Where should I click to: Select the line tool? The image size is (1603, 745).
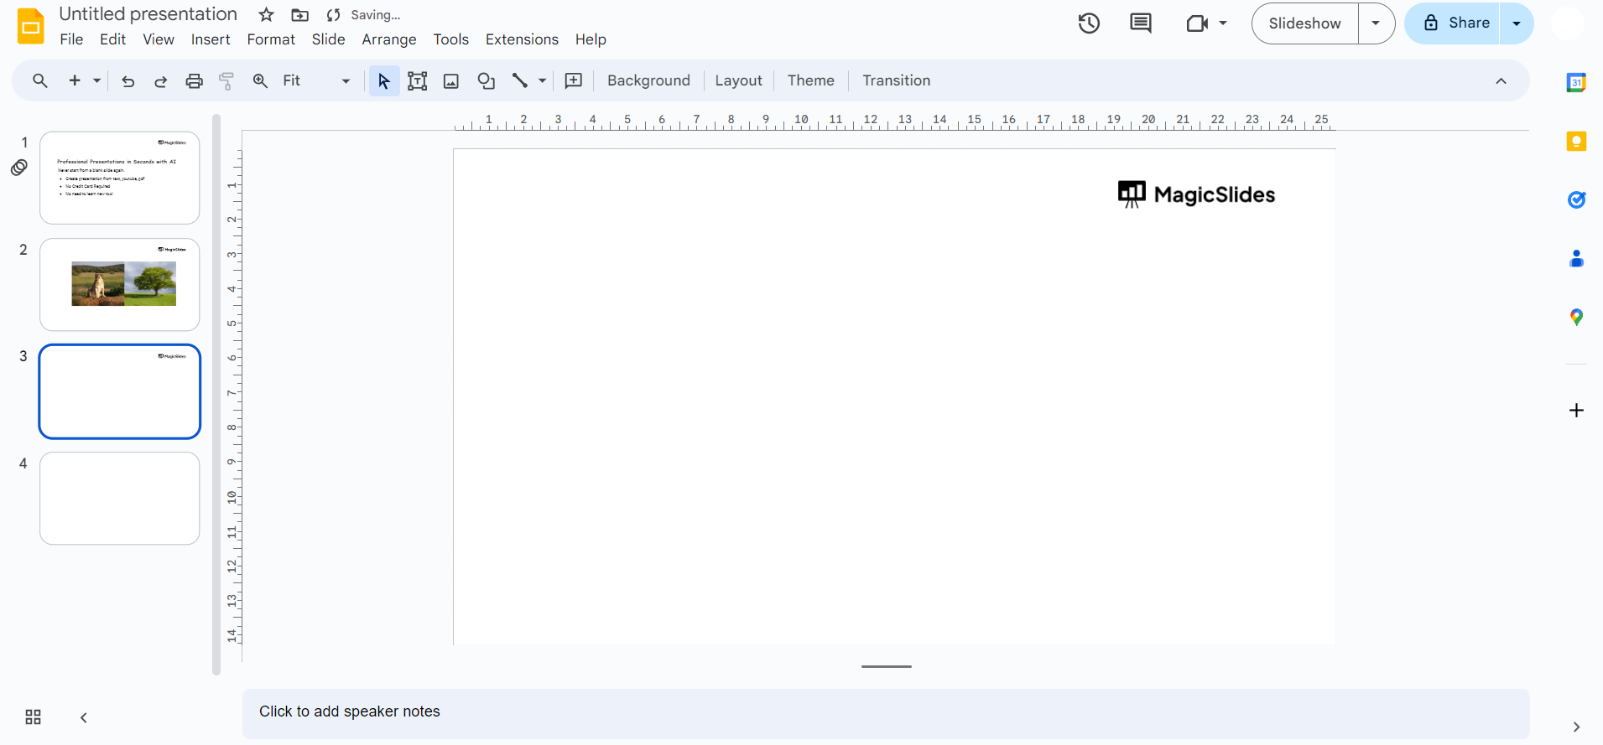520,80
